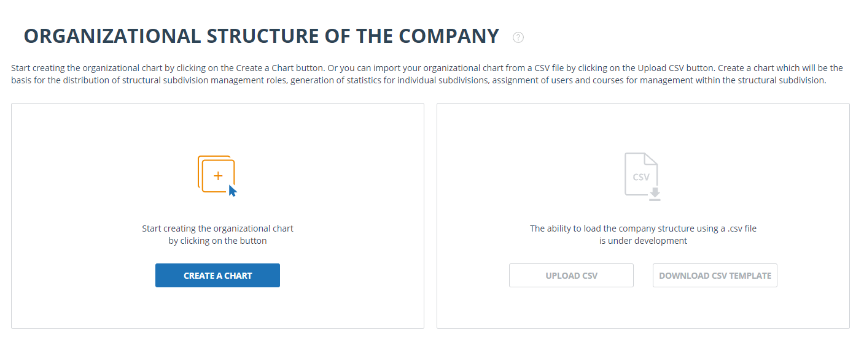Viewport: 864px width, 340px height.
Task: Click the intro paragraph's first line
Action: [427, 68]
